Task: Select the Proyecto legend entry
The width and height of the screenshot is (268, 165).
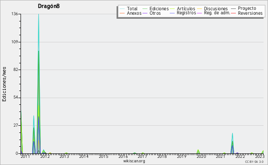Action: 243,8
